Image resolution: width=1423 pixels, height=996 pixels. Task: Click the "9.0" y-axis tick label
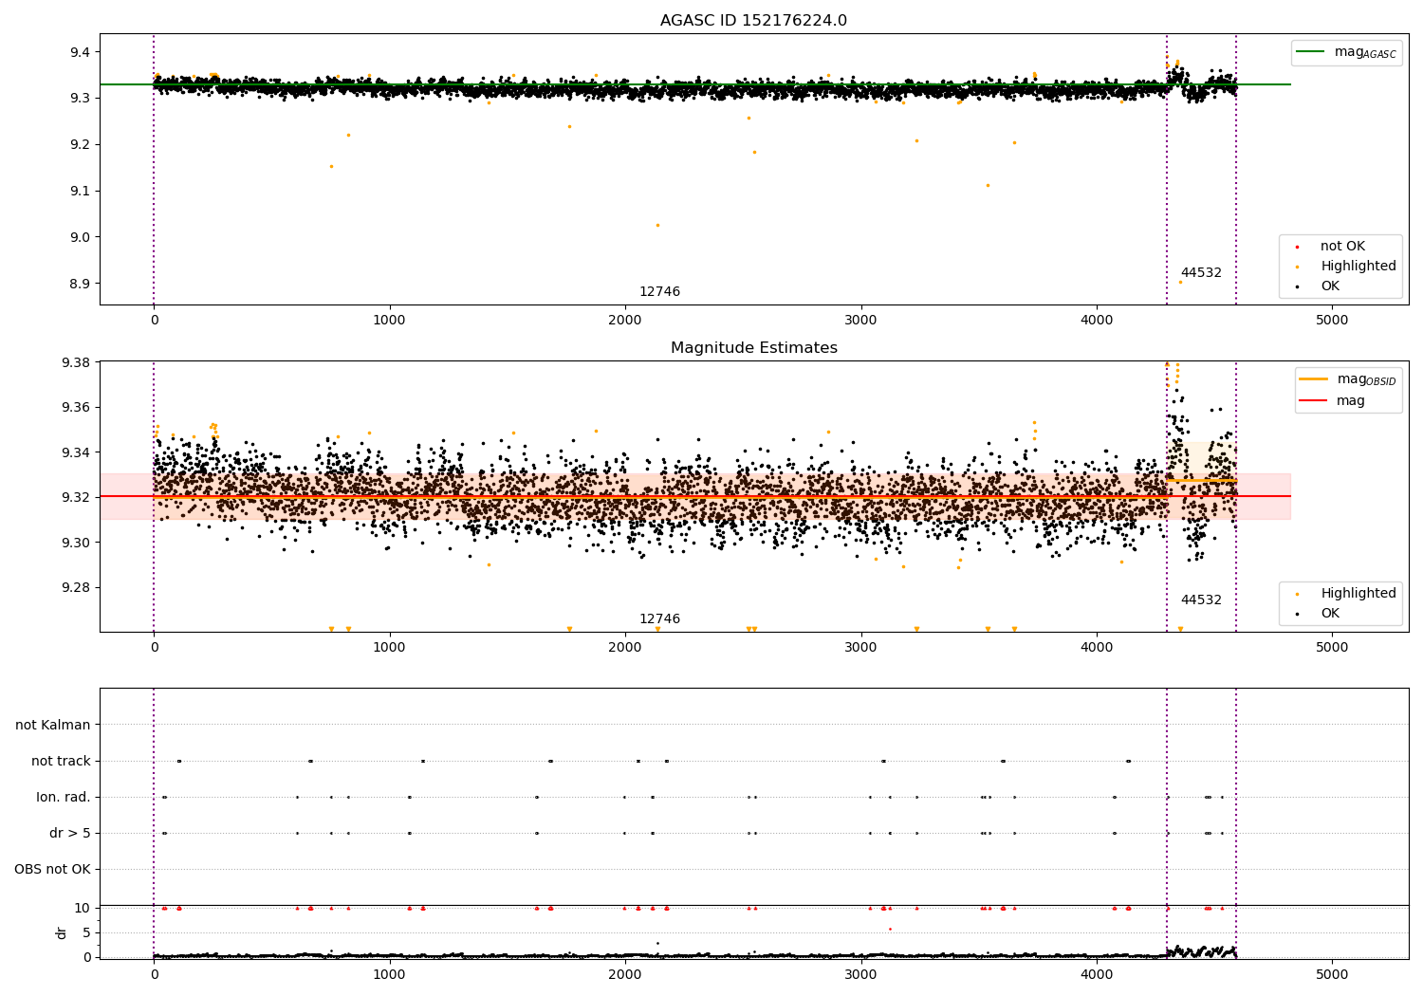coord(80,238)
